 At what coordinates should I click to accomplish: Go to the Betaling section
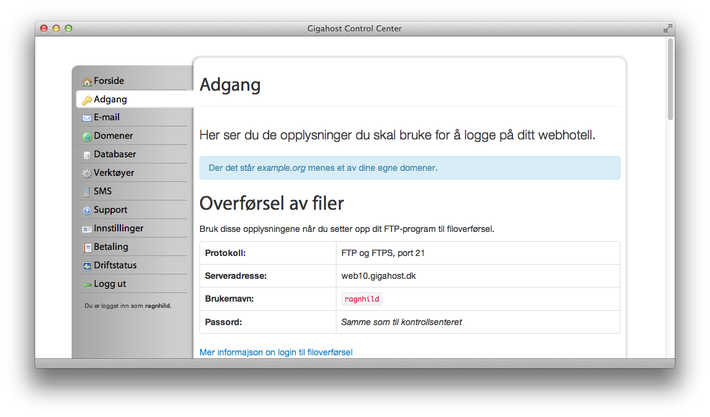[111, 247]
